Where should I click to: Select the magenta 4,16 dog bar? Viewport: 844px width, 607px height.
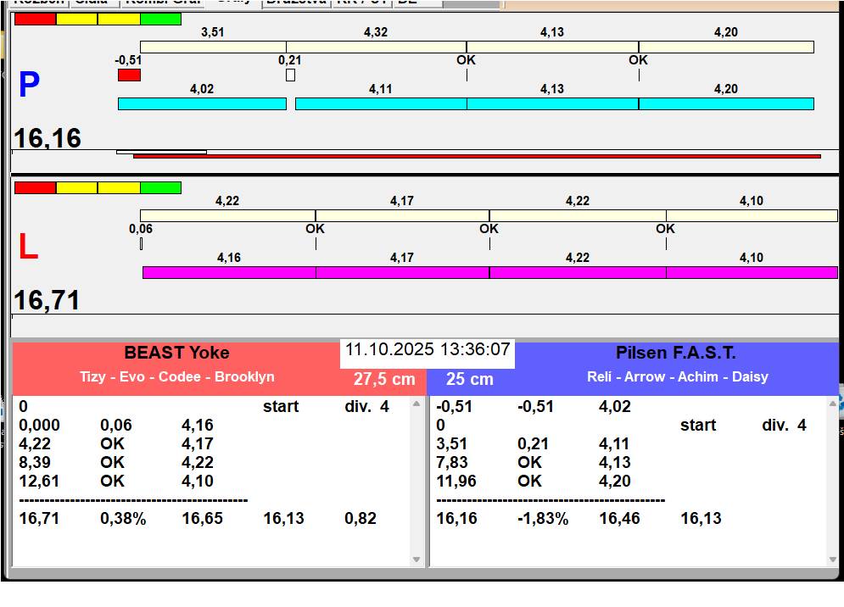(229, 272)
